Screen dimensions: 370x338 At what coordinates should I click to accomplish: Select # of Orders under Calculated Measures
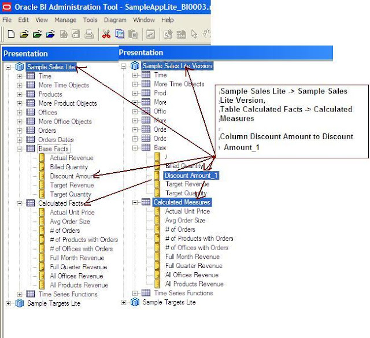180,229
